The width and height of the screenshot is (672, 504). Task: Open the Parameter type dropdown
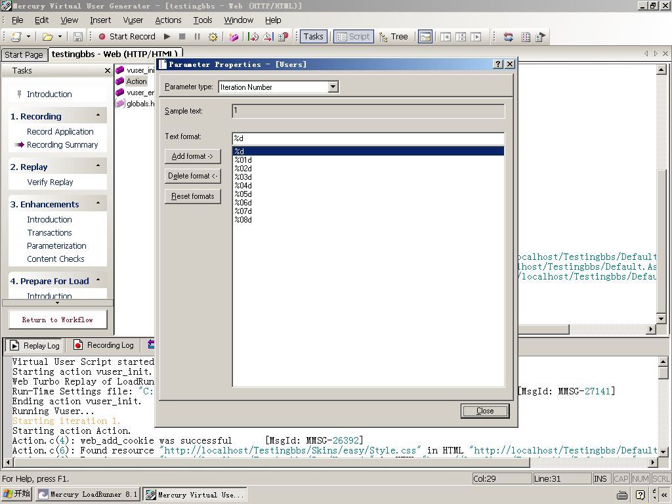pos(333,87)
